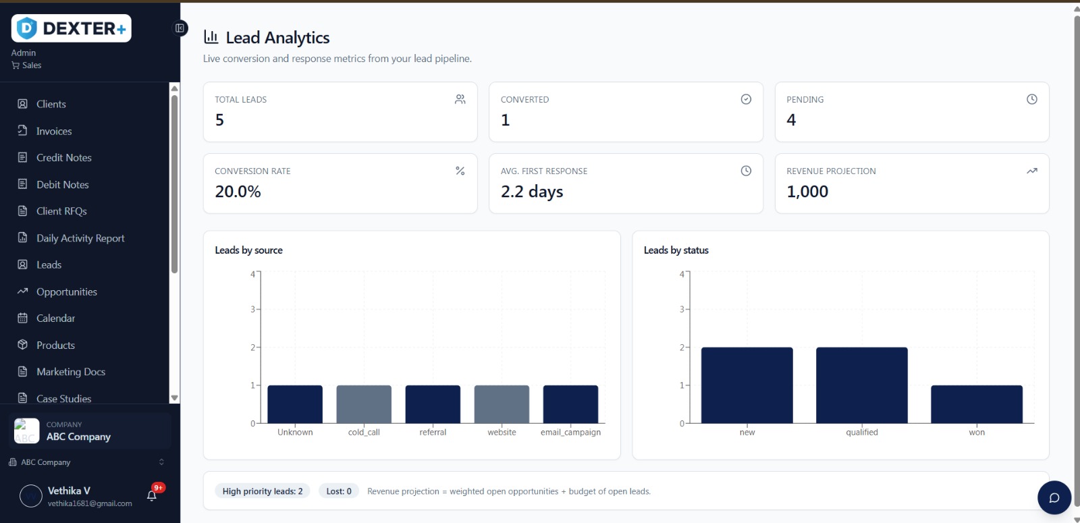This screenshot has width=1080, height=523.
Task: Open the chat bubble widget
Action: coord(1054,497)
